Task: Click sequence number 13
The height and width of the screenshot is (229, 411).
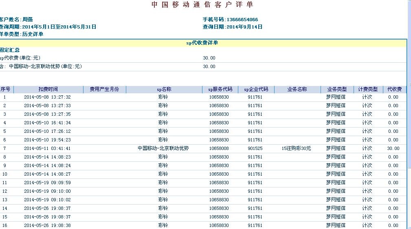Action: 5,200
